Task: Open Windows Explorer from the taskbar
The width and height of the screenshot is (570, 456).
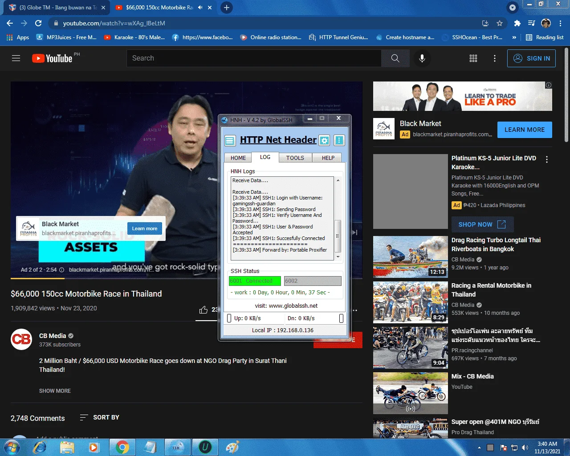Action: pyautogui.click(x=67, y=447)
